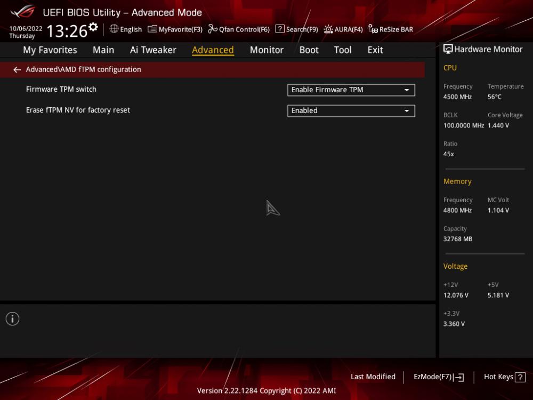Click the ReSize BAR icon
Image resolution: width=533 pixels, height=400 pixels.
(373, 29)
